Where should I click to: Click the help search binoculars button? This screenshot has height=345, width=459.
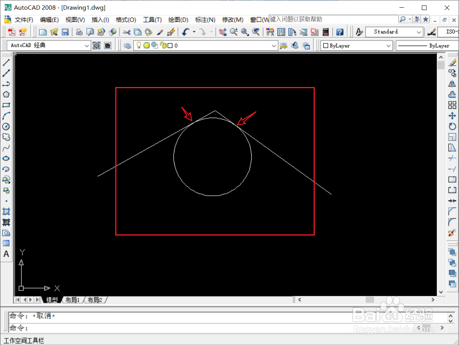(x=403, y=19)
